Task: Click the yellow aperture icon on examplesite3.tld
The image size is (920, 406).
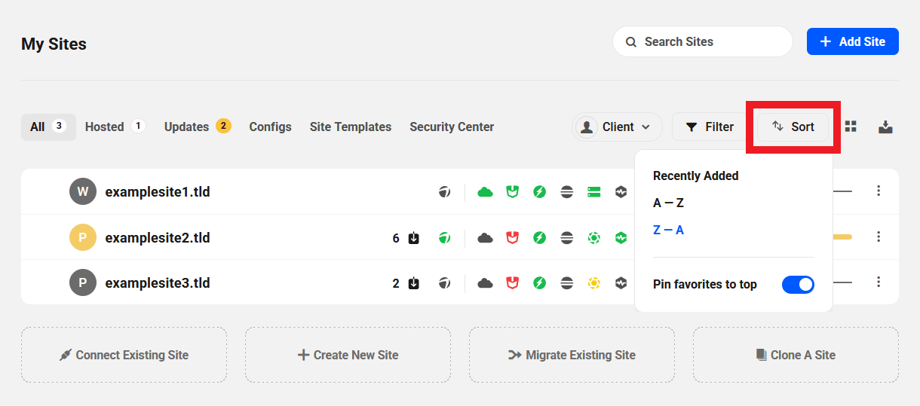Action: point(594,283)
